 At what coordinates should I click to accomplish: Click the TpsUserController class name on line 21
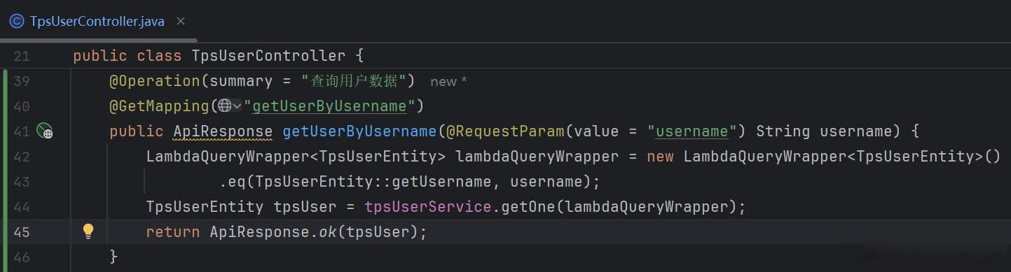[x=268, y=56]
